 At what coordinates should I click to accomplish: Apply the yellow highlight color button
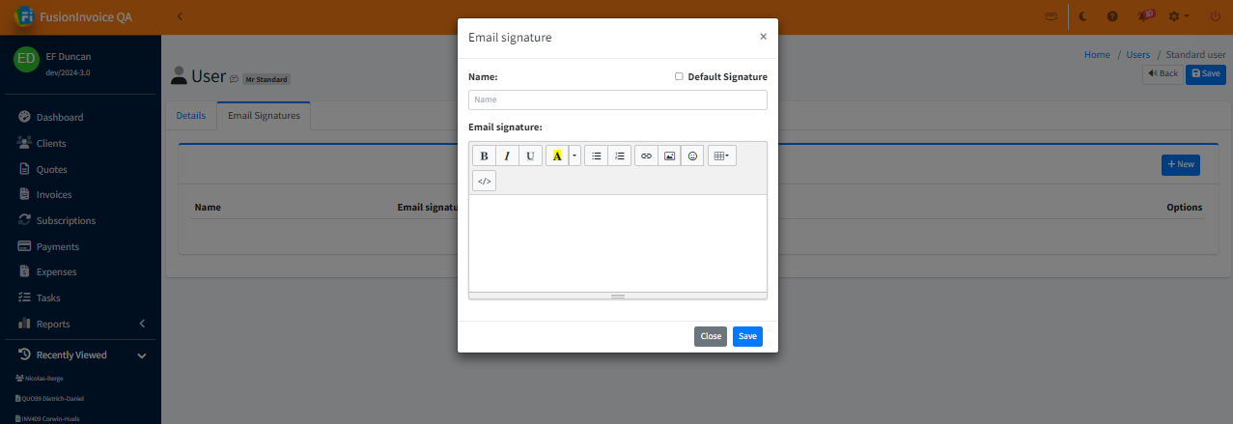(x=557, y=155)
